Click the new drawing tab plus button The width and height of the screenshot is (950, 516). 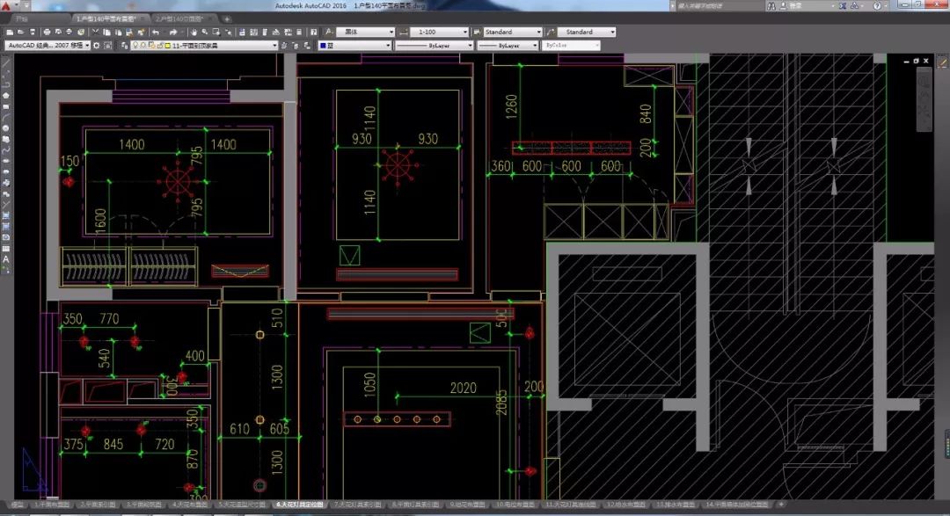227,18
